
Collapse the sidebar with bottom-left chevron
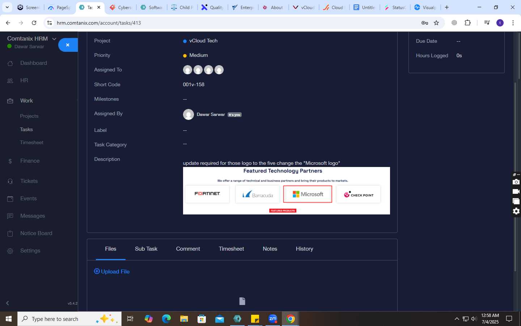[x=8, y=303]
